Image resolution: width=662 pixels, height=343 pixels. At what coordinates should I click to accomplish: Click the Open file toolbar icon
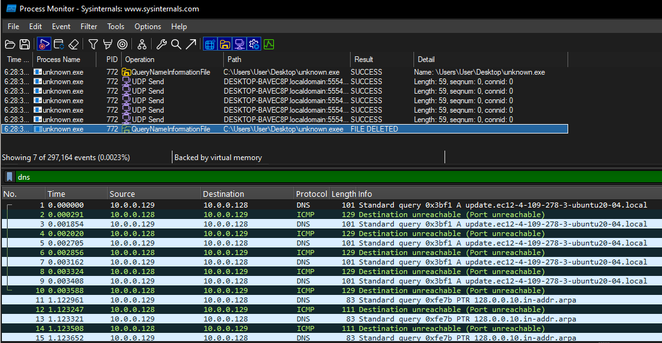pos(10,44)
